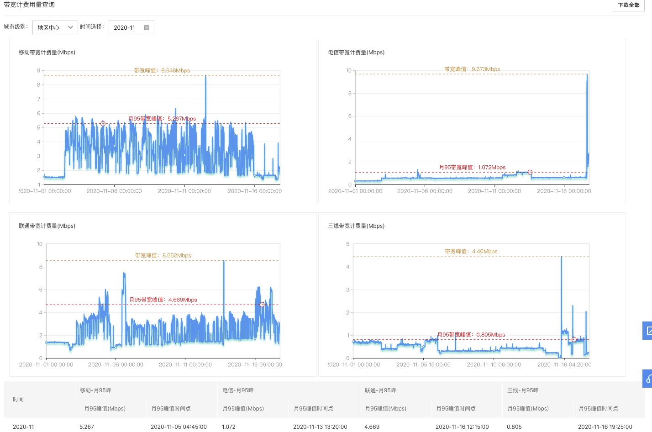652x432 pixels.
Task: Select the 2020-11 time input field
Action: point(131,27)
